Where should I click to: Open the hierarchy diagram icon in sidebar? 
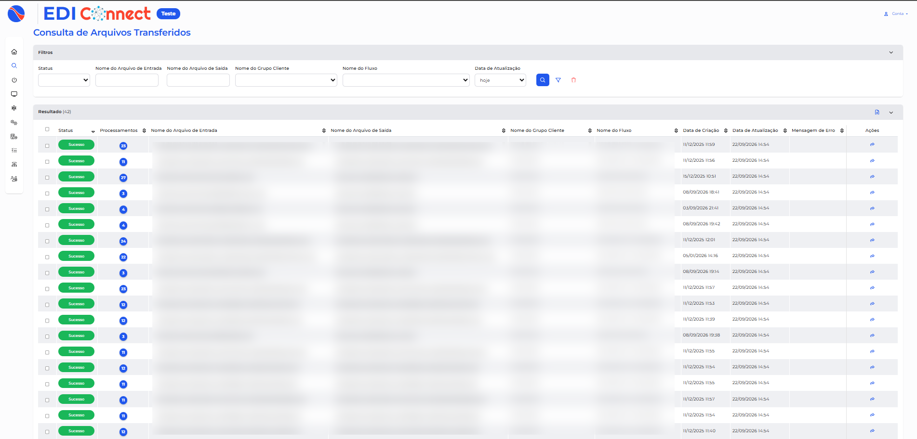[x=14, y=164]
